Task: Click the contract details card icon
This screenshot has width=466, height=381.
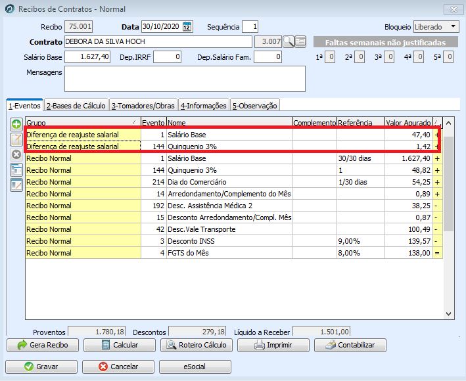Action: click(x=300, y=41)
